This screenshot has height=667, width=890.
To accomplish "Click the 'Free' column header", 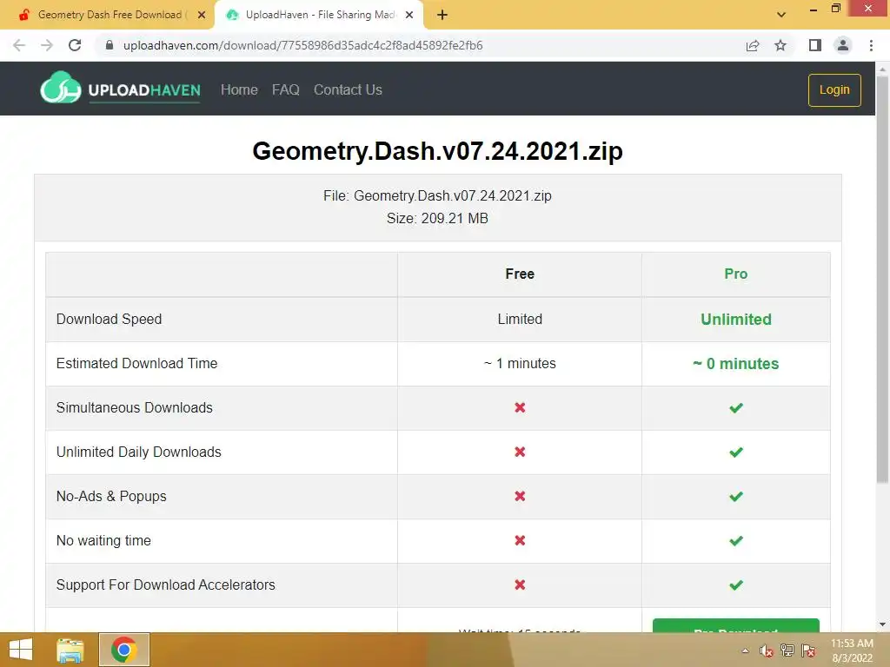I will (x=520, y=274).
